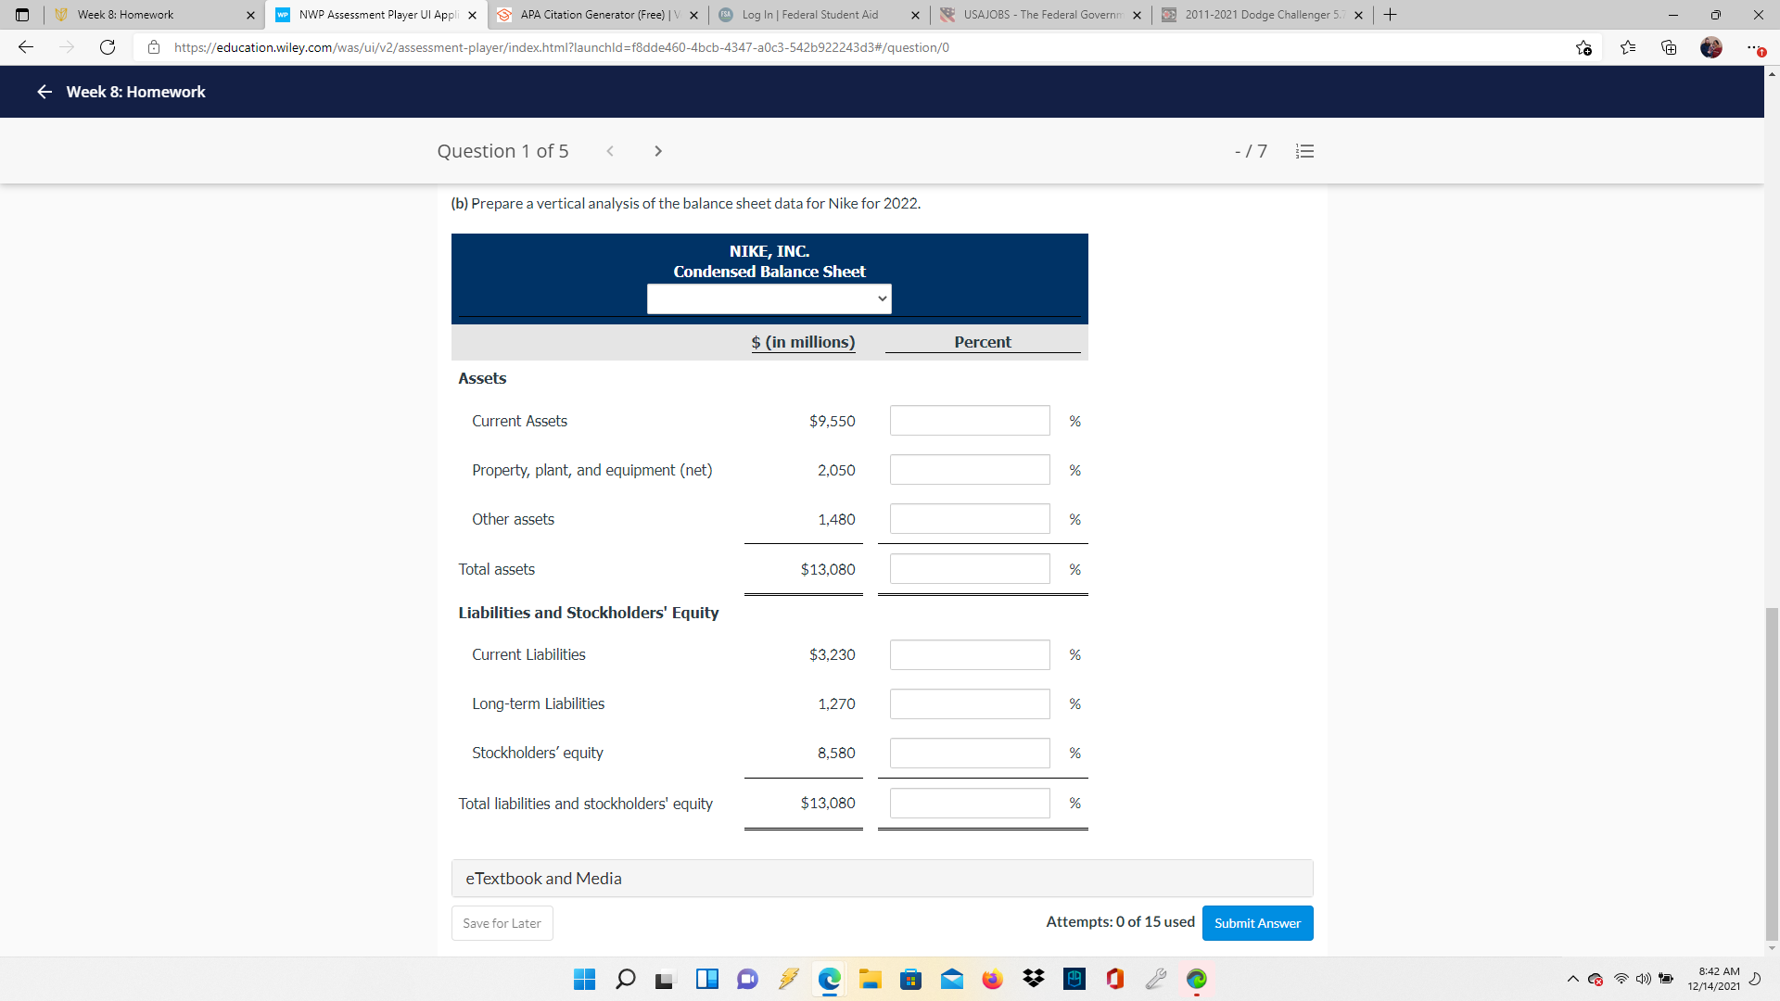Open the balance sheet date dropdown
This screenshot has height=1001, width=1780.
(768, 298)
